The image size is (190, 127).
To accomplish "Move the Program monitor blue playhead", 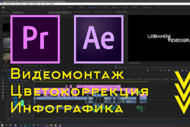I will (x=115, y=66).
